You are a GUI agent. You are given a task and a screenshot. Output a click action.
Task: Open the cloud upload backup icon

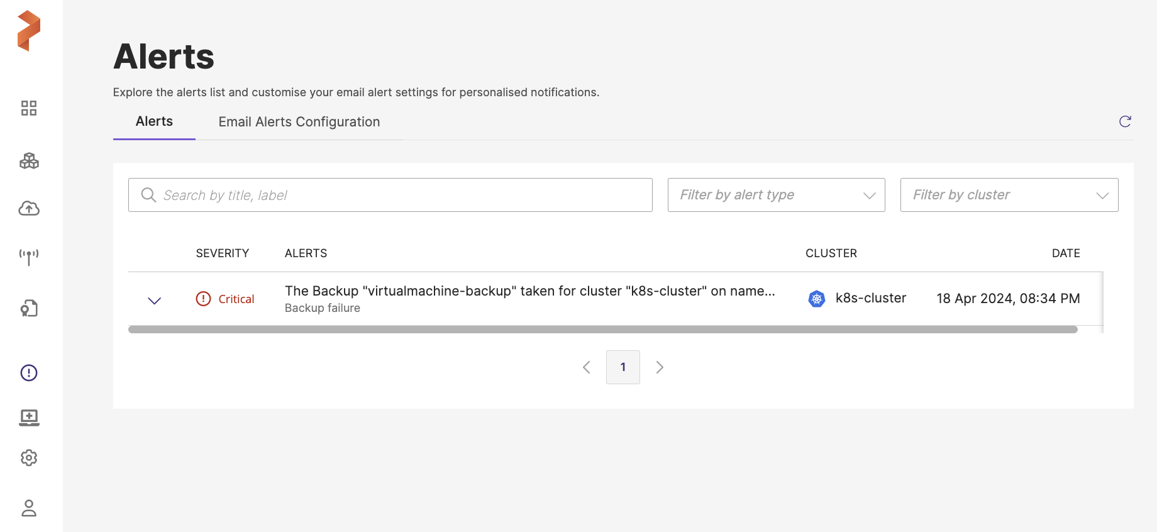(29, 209)
